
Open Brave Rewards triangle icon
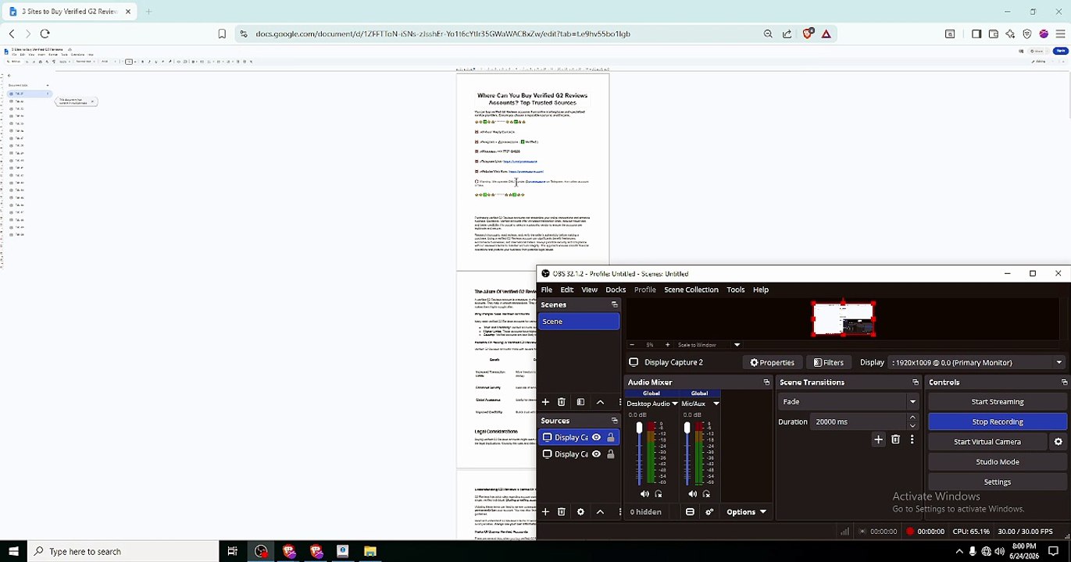pos(826,34)
